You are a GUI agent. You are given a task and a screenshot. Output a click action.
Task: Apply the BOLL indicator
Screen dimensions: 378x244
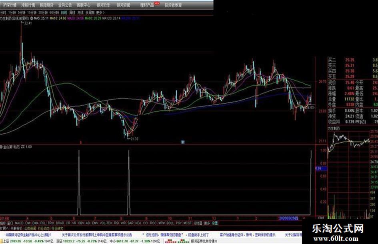click(170, 223)
